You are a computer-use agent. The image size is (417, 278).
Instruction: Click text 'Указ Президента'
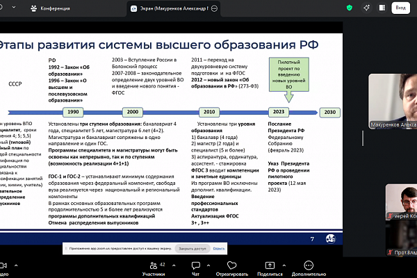coord(288,163)
